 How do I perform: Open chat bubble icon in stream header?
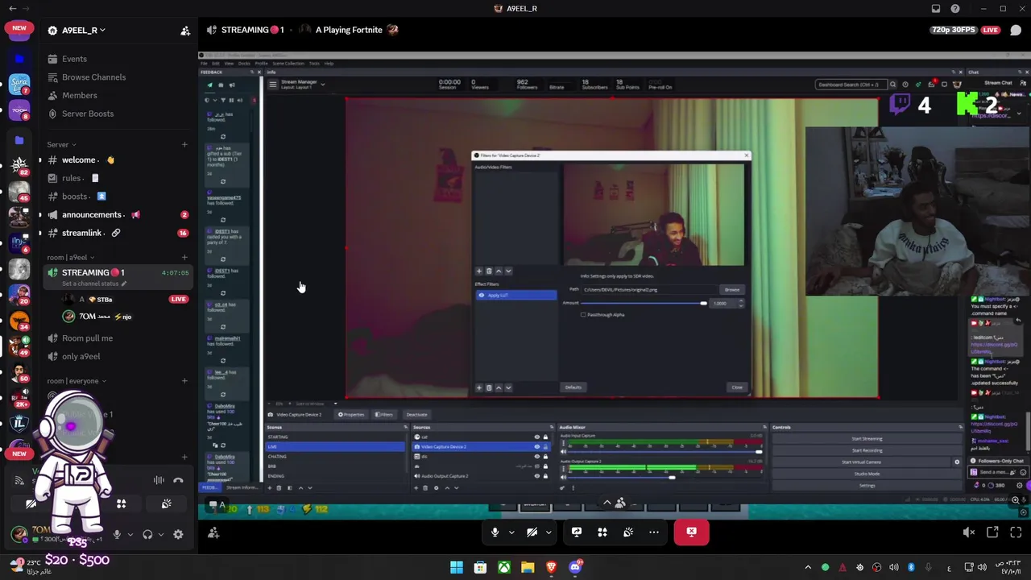click(x=1016, y=31)
